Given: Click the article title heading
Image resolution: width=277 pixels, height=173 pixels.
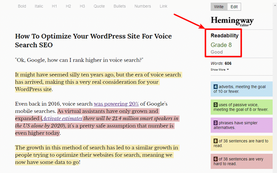Looking at the screenshot, I should (93, 40).
